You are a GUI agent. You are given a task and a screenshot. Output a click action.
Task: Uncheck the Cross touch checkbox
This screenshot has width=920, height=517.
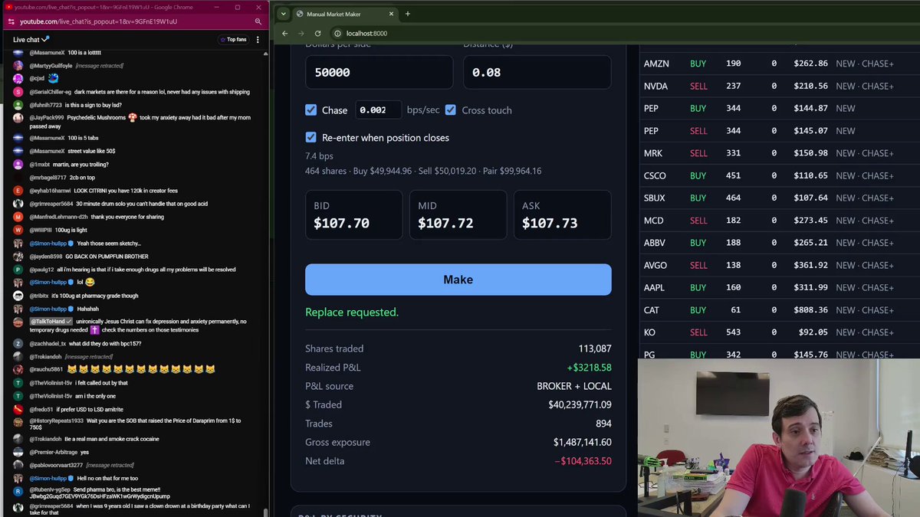[451, 110]
